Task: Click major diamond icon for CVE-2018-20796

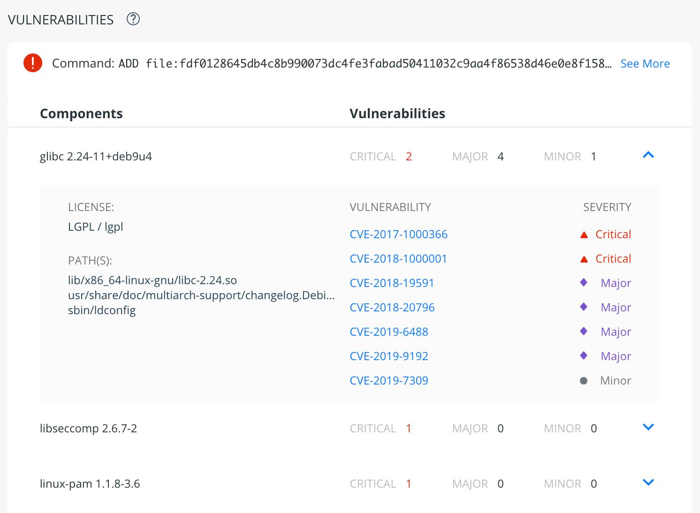Action: point(584,307)
